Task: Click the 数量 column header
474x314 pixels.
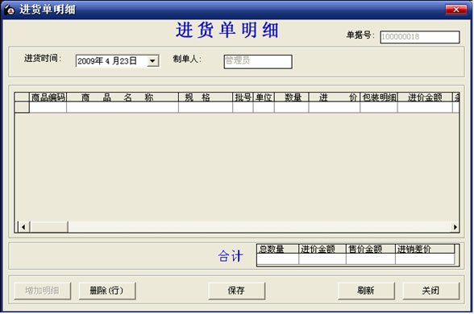Action: (x=292, y=97)
